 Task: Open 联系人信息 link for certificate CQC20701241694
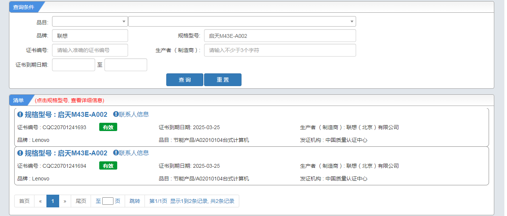[x=134, y=153]
